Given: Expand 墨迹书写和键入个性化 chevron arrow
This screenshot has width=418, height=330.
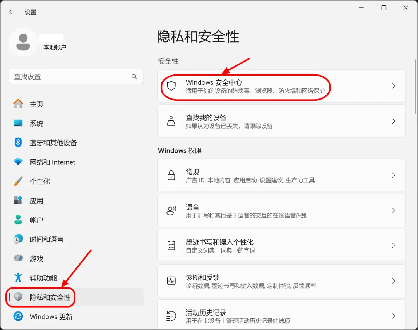Looking at the screenshot, I should click(394, 246).
